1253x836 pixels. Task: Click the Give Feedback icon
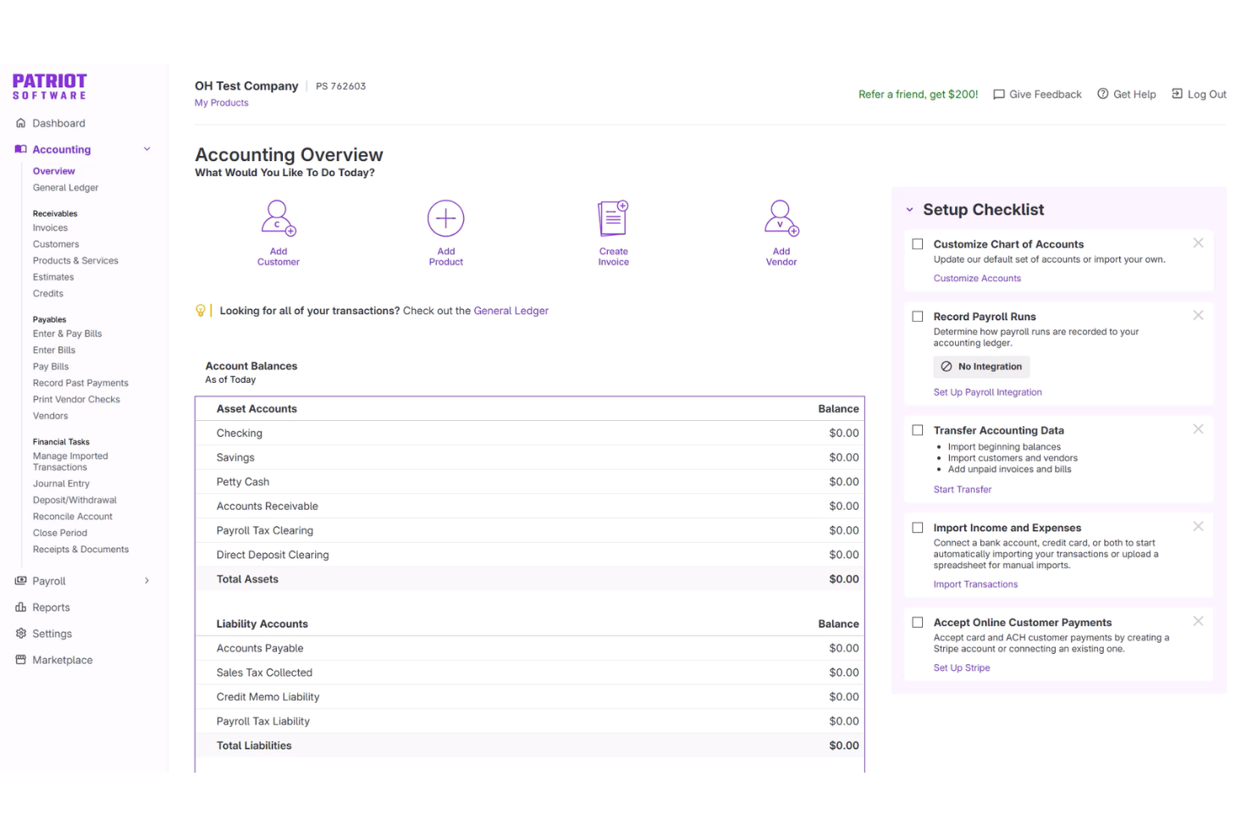[x=999, y=94]
